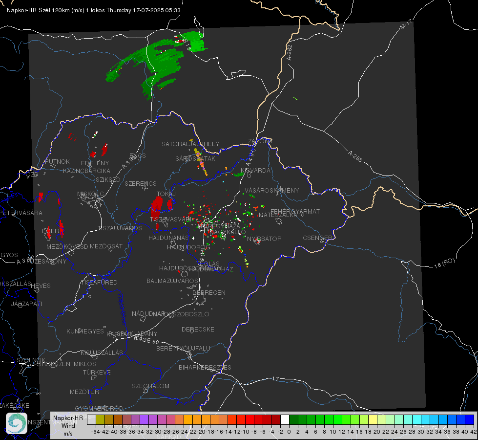The width and height of the screenshot is (478, 440).
Task: Click the olive legend swatch above -64
Action: pyautogui.click(x=100, y=419)
